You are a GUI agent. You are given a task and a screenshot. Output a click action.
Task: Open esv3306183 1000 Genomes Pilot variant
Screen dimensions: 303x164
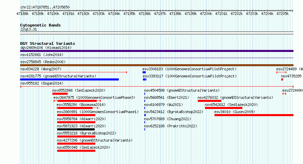tap(189, 69)
